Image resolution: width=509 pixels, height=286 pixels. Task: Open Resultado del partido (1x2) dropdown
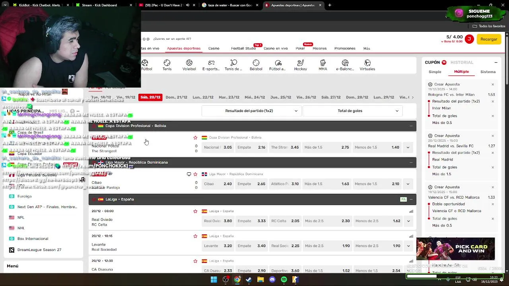[251, 111]
